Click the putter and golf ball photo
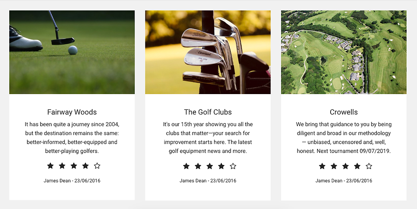 click(72, 52)
